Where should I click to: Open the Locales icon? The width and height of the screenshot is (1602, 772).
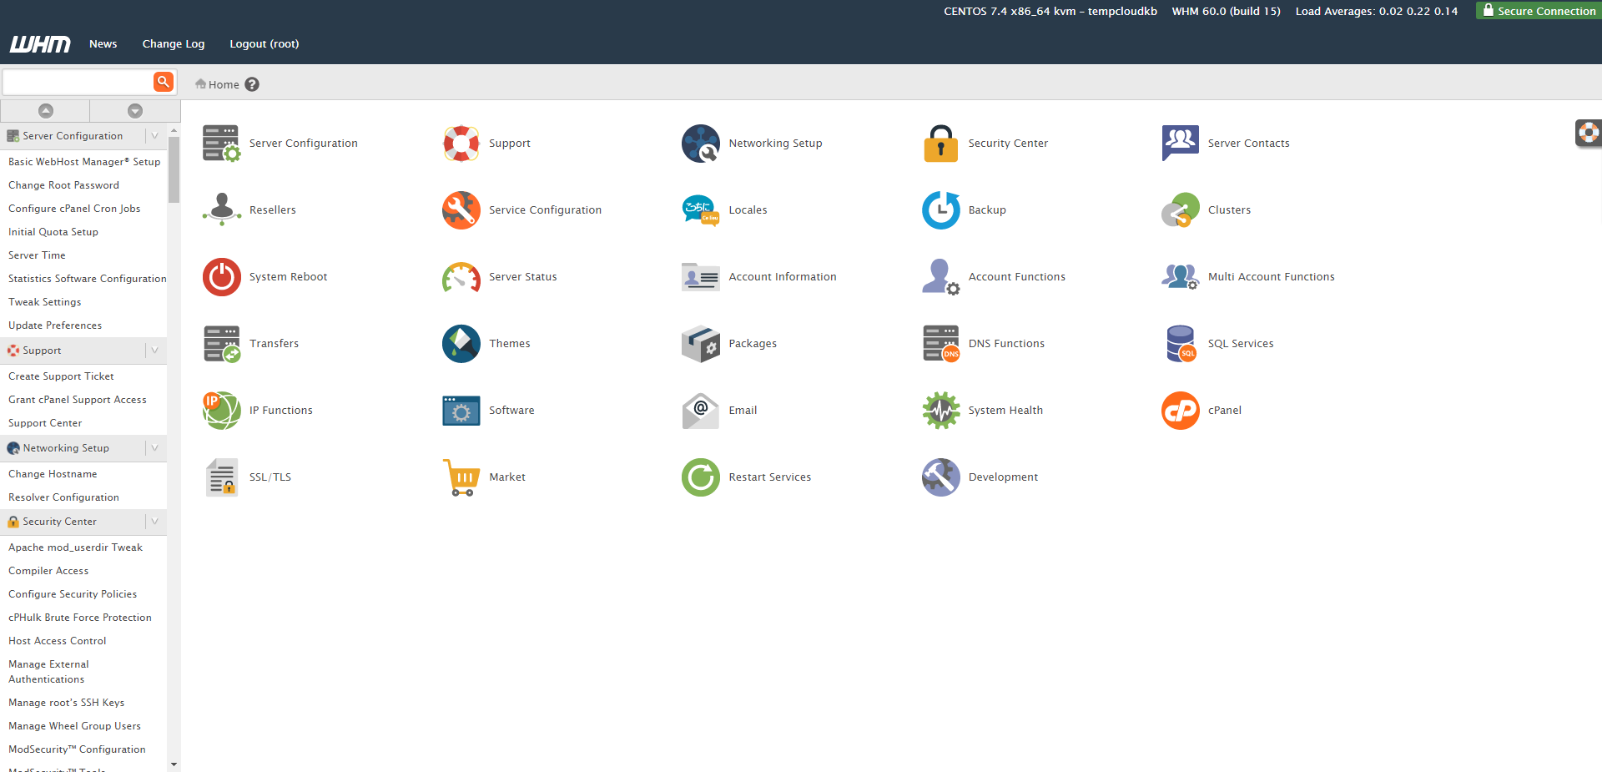pos(701,210)
